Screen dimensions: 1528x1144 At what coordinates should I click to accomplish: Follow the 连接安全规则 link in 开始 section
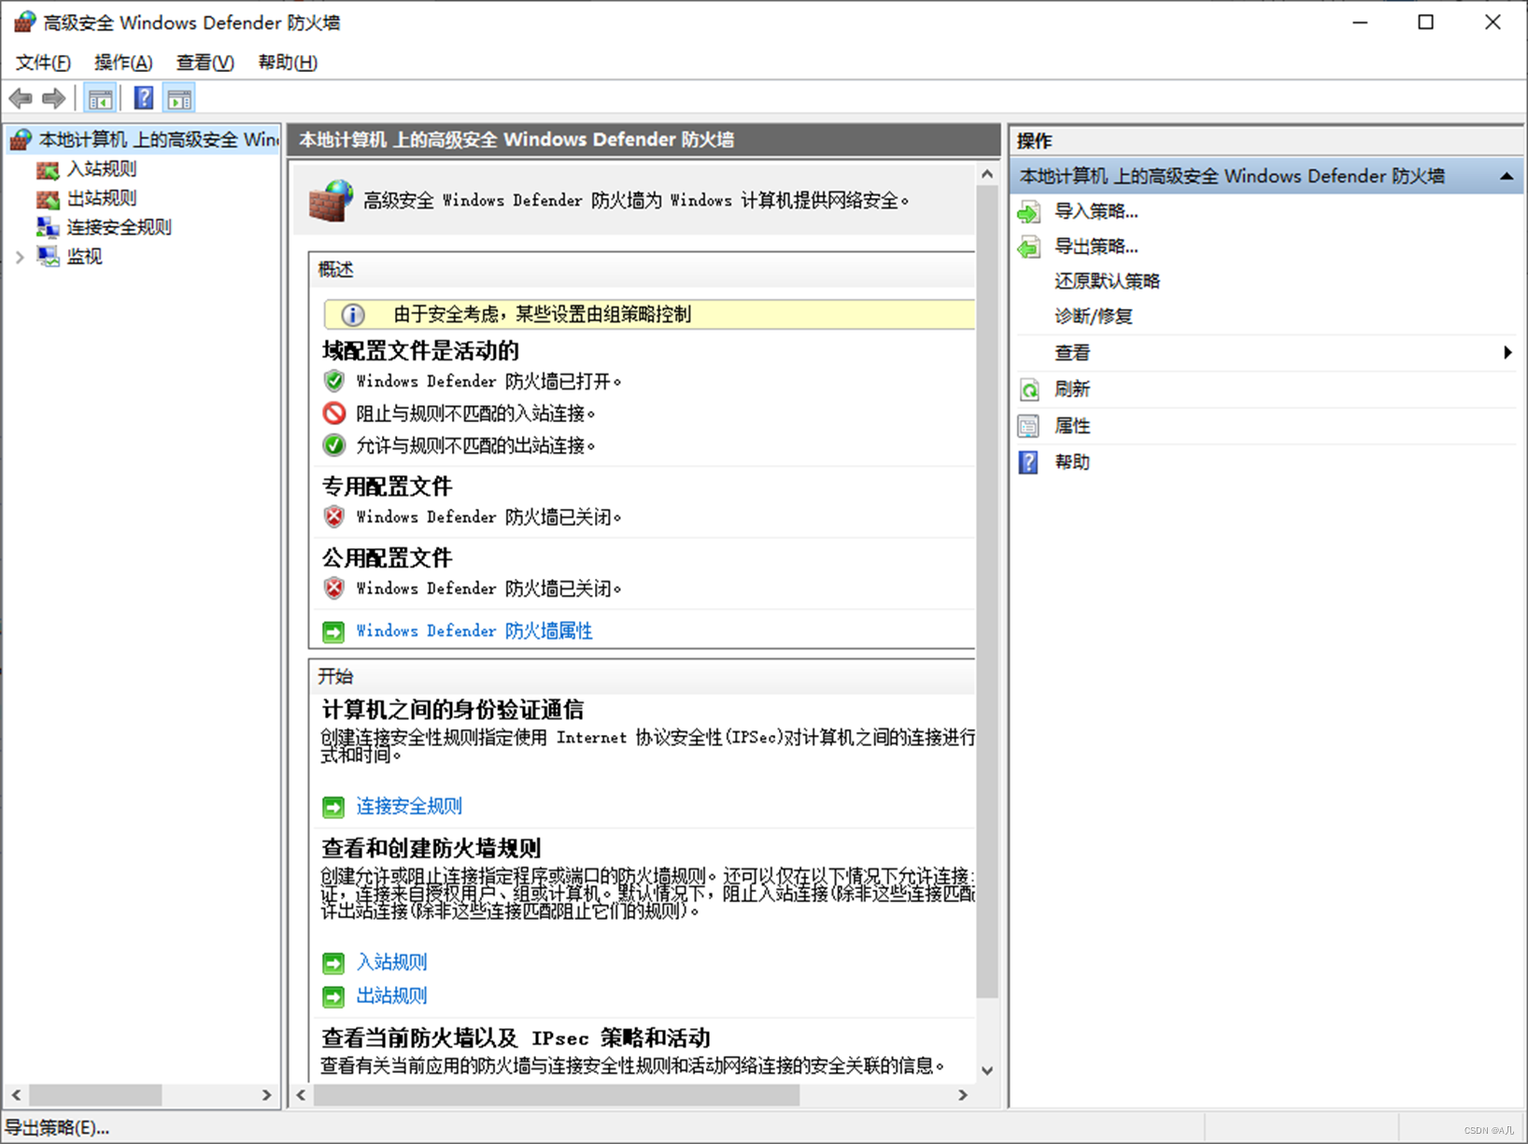click(409, 806)
